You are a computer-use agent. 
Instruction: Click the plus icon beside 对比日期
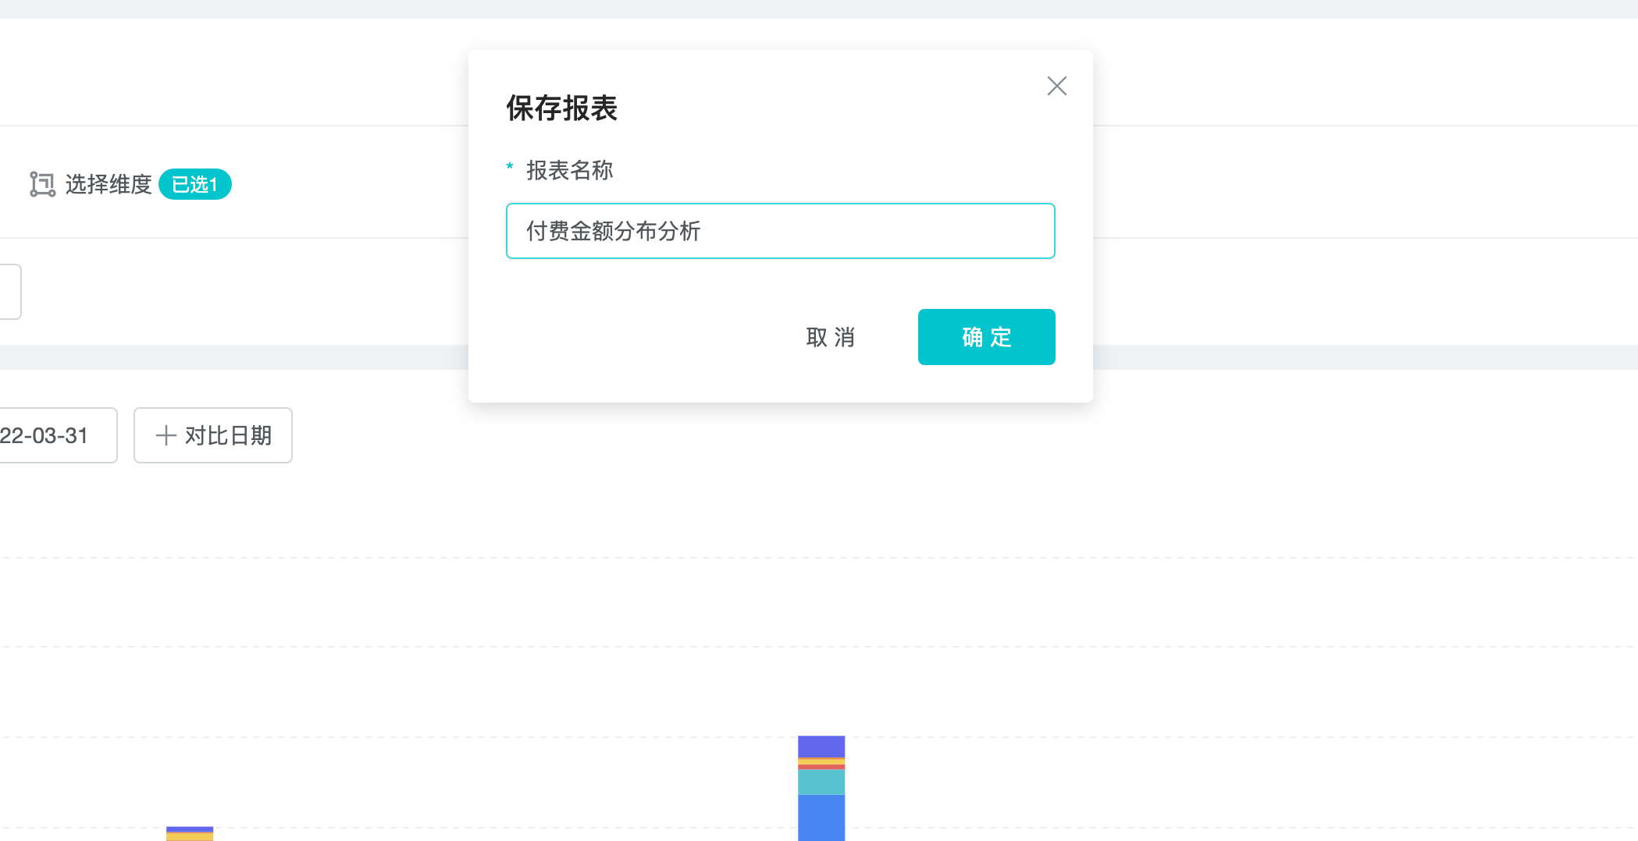pyautogui.click(x=166, y=435)
